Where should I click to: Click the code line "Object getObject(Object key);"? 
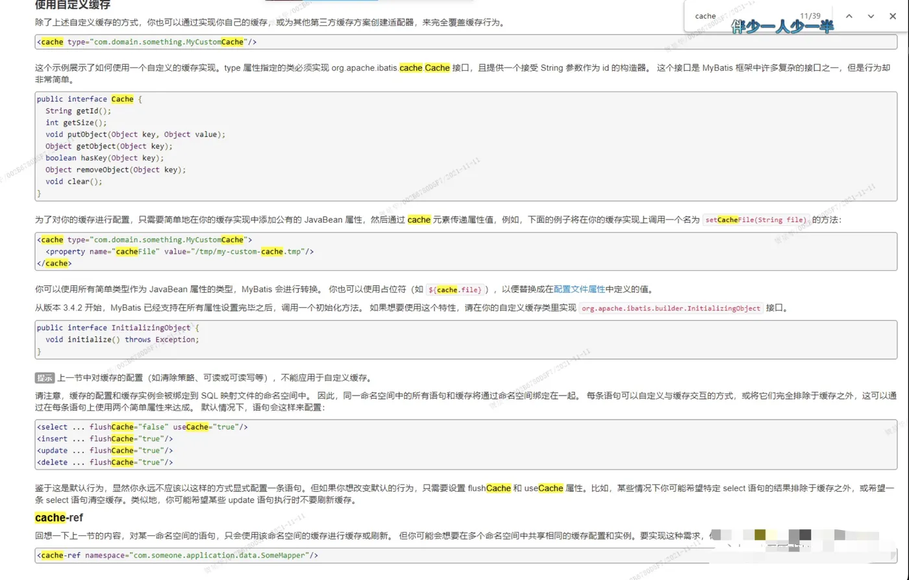pos(109,146)
